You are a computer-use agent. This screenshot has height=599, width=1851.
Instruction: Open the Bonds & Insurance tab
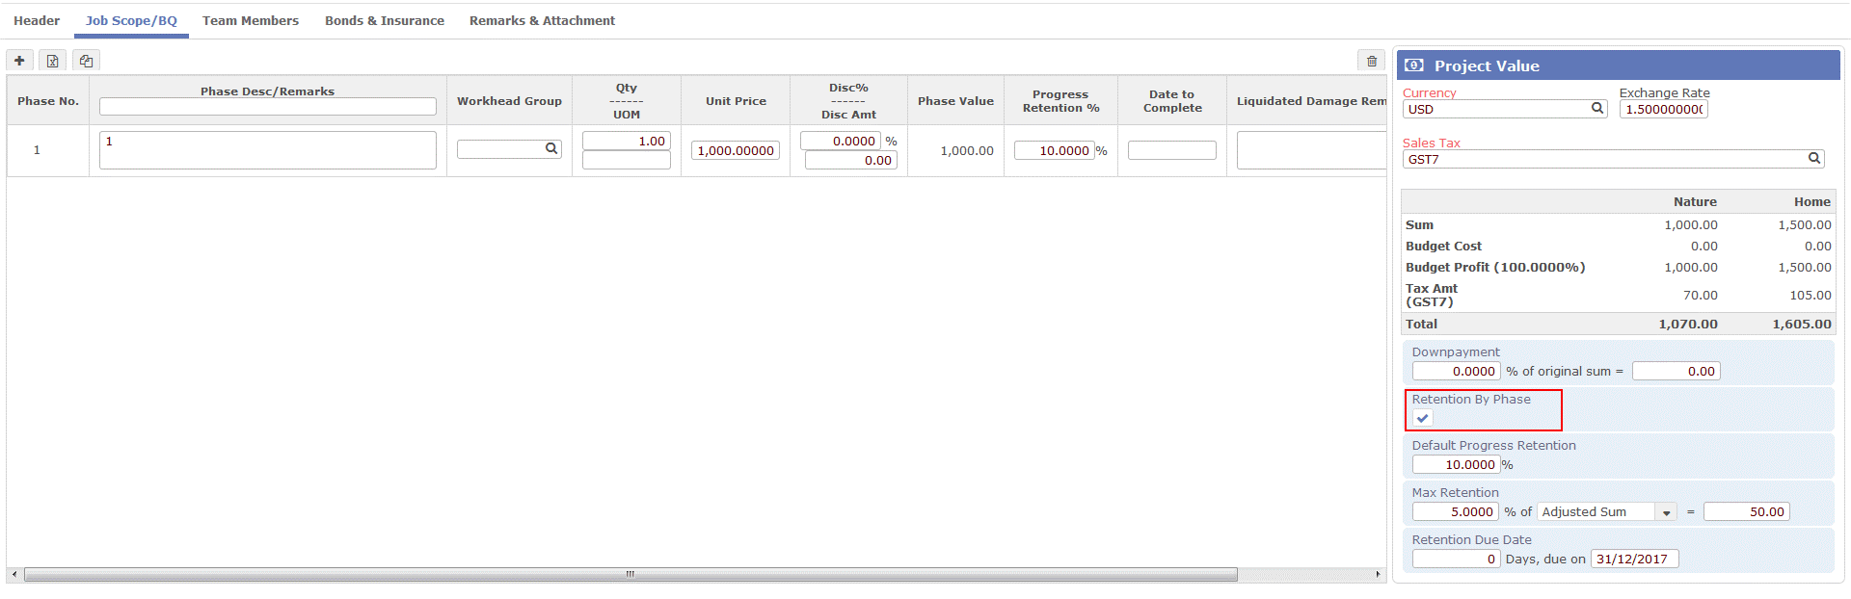pyautogui.click(x=385, y=20)
